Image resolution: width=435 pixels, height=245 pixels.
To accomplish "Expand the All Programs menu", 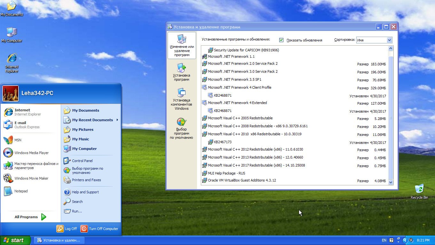I will [31, 217].
